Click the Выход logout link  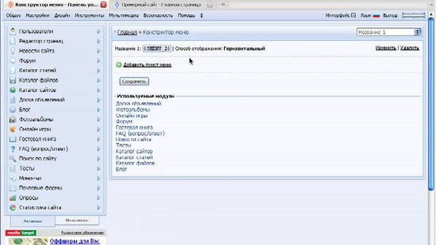pyautogui.click(x=390, y=16)
